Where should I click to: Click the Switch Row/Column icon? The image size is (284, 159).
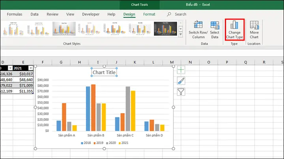(198, 24)
